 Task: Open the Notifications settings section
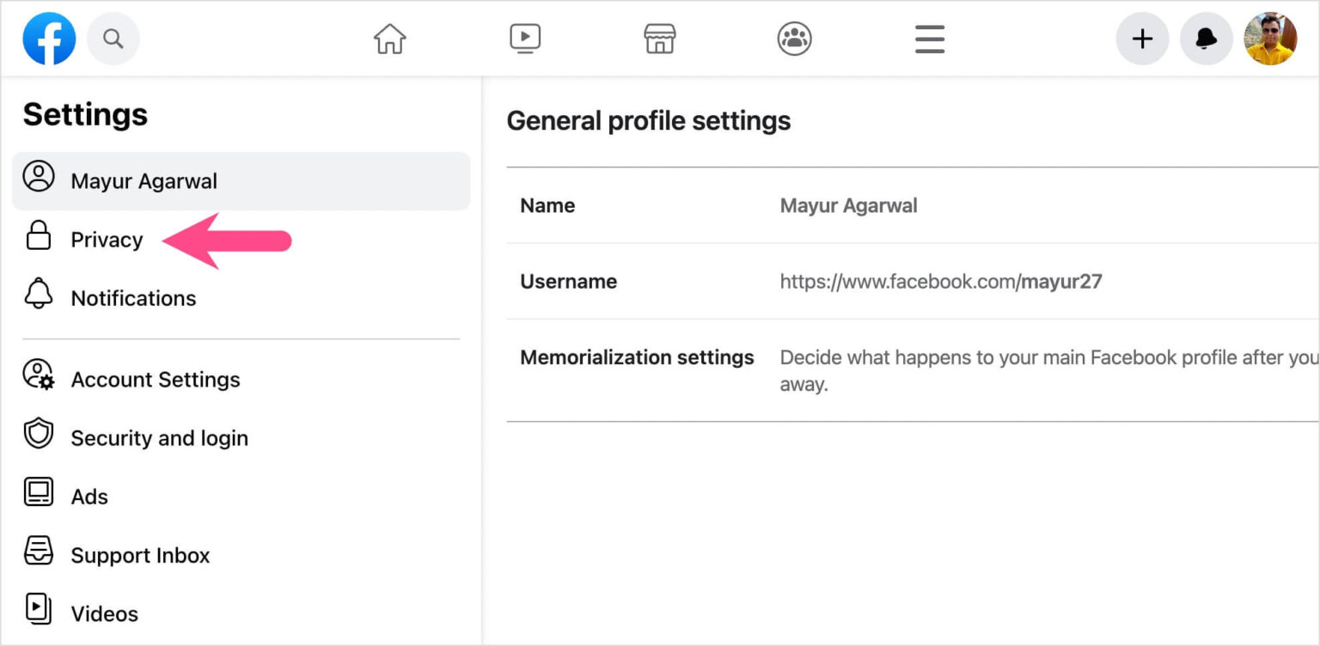tap(133, 298)
